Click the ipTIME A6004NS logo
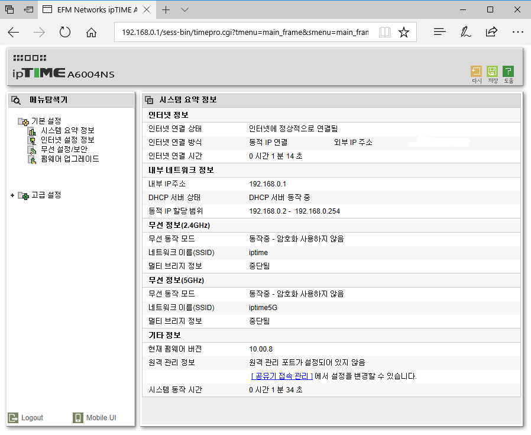This screenshot has width=531, height=435. click(63, 67)
